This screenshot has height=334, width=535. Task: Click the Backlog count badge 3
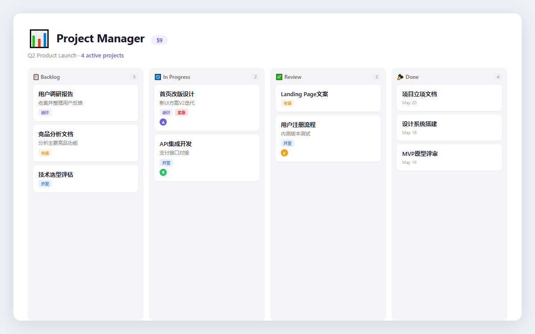pos(134,77)
